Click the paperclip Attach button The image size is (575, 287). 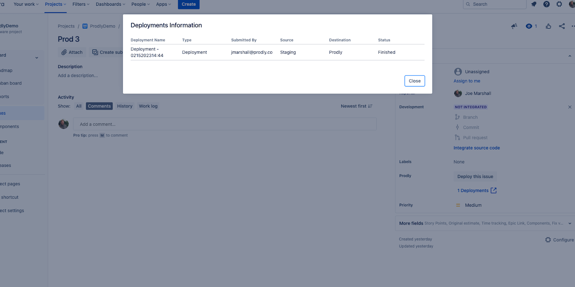pos(72,52)
